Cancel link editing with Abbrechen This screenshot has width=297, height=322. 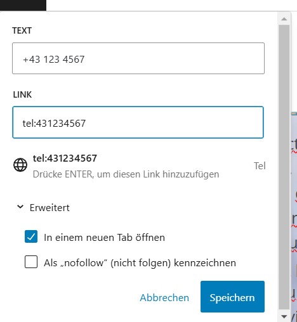click(x=164, y=298)
